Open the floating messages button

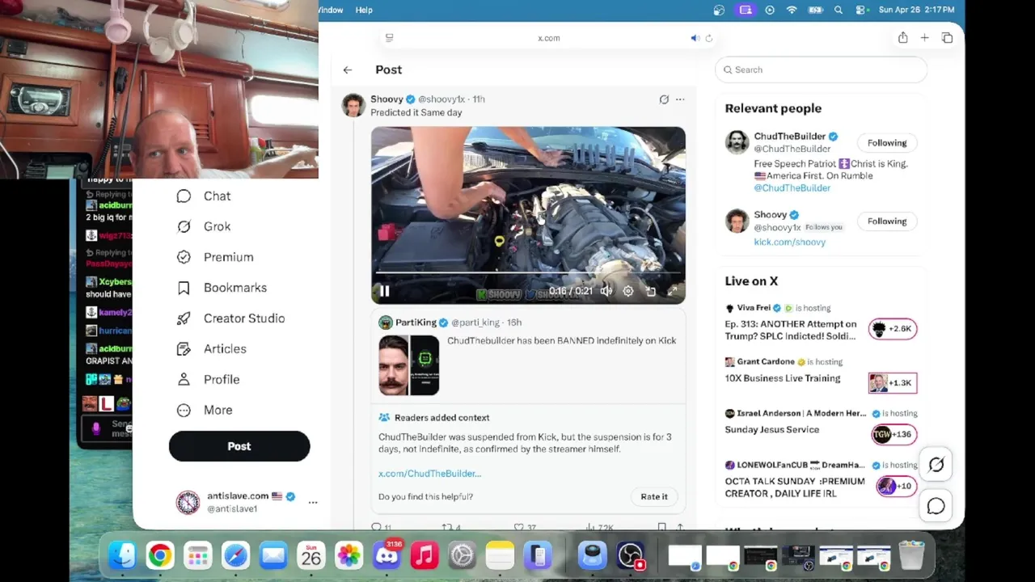pos(936,506)
